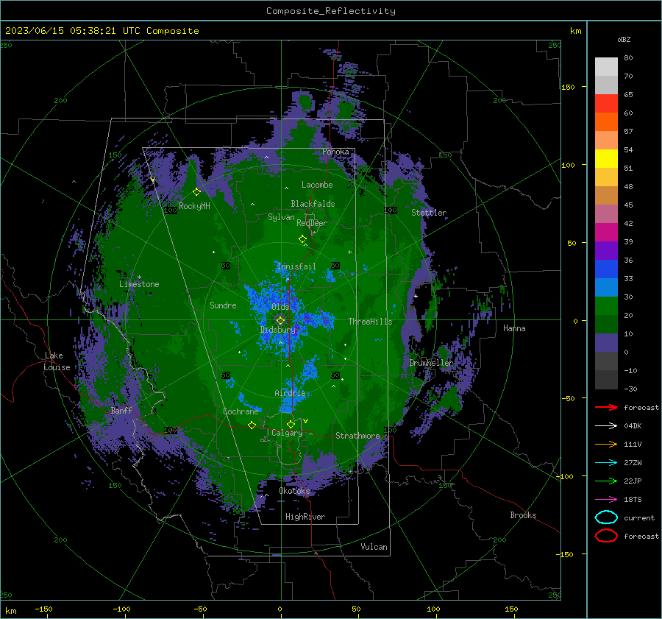Click the yellow diamond marker near RockyMH

(x=196, y=192)
